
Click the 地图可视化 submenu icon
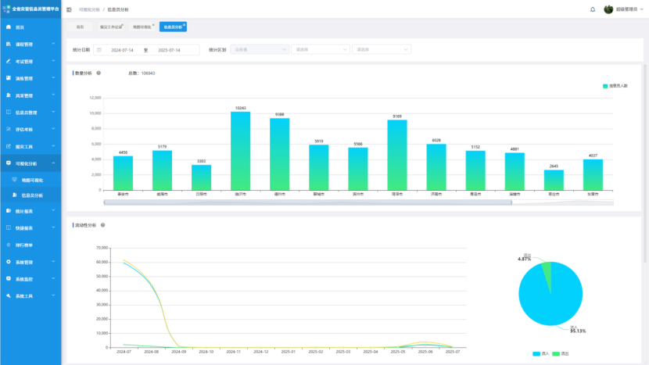[15, 180]
